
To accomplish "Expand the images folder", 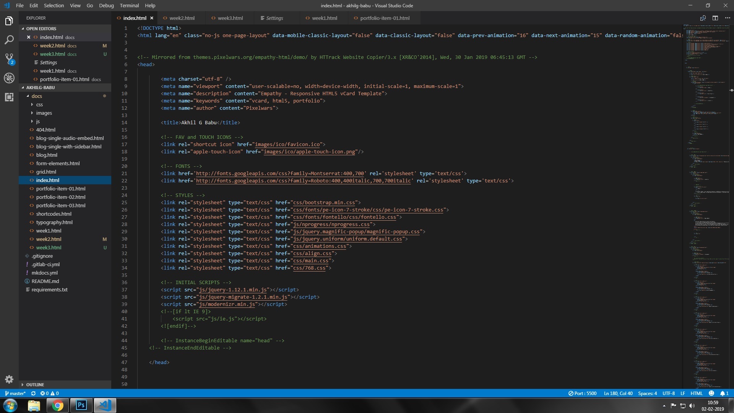I will (44, 113).
